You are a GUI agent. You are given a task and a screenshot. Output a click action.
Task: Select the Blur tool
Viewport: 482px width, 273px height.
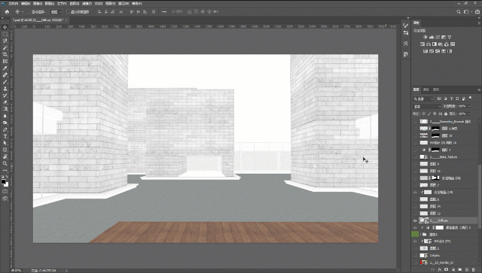point(5,116)
